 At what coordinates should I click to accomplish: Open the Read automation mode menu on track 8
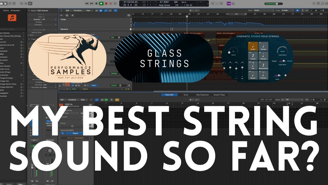(x=76, y=89)
